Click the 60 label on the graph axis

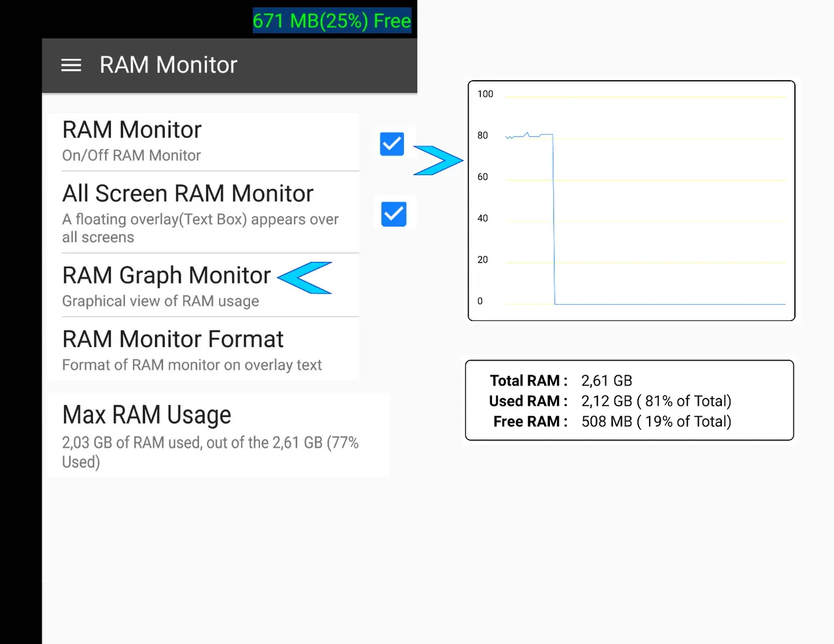483,176
